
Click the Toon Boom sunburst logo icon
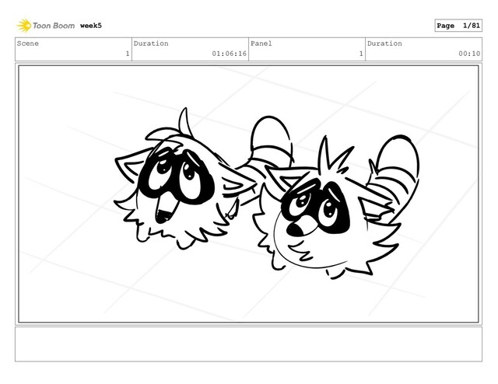pos(24,26)
